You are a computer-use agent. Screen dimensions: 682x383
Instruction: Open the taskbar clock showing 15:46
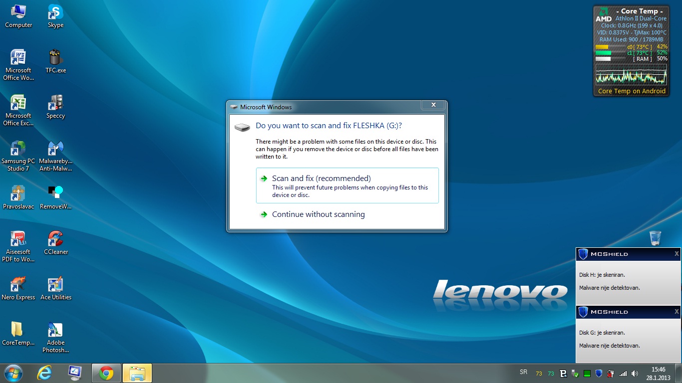(x=659, y=373)
